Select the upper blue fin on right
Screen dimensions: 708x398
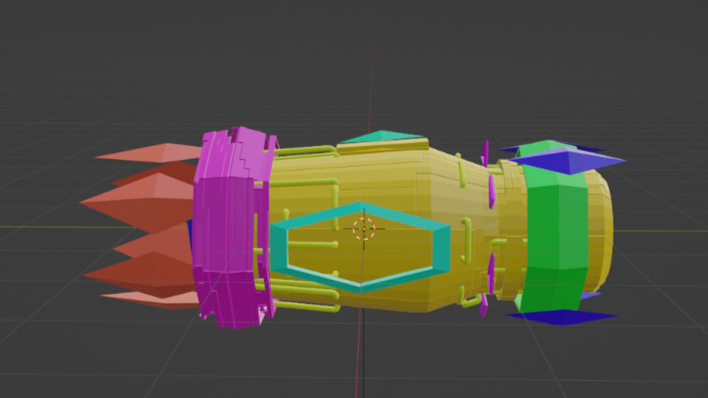pos(562,161)
